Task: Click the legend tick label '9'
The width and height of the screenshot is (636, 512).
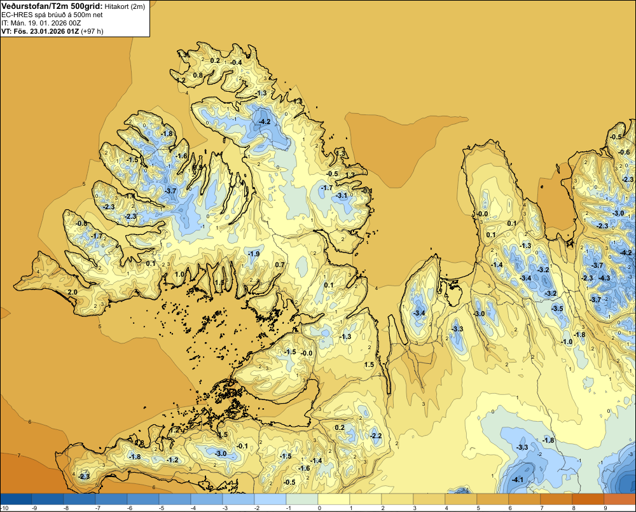Action: pos(605,508)
